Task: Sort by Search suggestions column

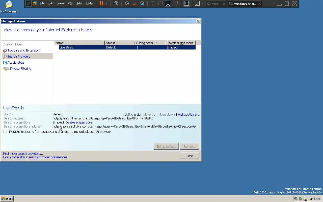Action: [180, 43]
